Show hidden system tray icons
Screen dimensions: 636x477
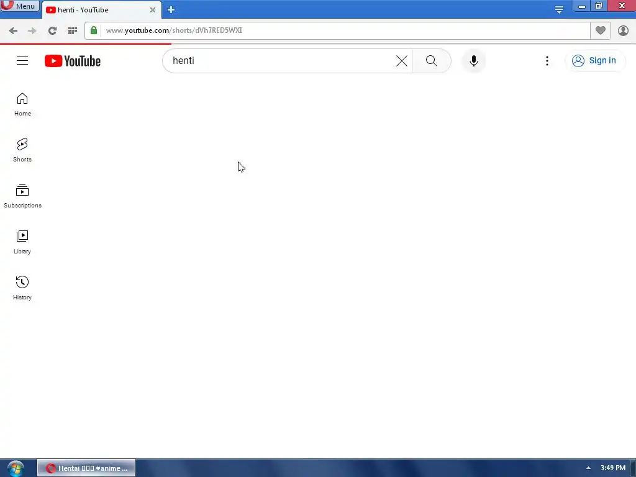(x=588, y=468)
